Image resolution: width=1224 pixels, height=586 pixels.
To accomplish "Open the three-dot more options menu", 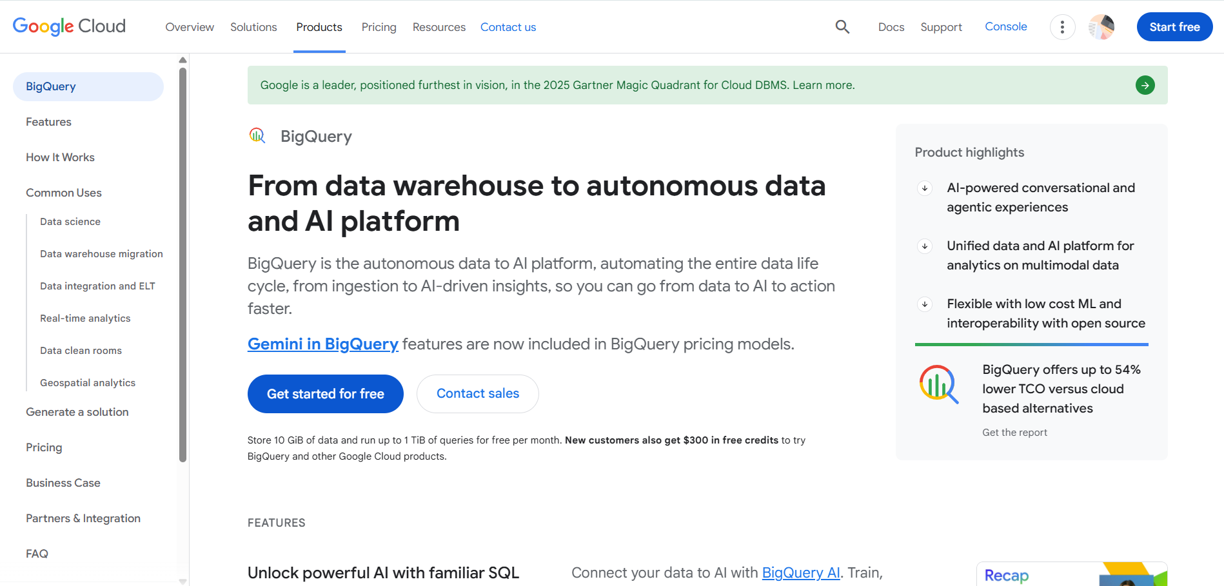I will pos(1062,27).
